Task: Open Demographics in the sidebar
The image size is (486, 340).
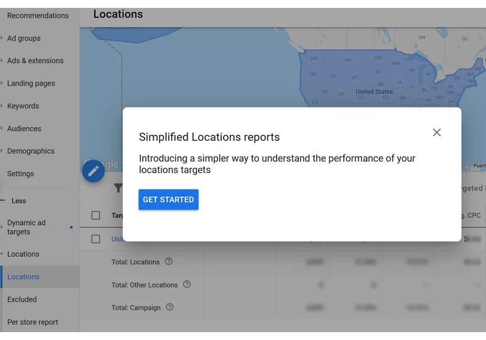Action: coord(31,151)
